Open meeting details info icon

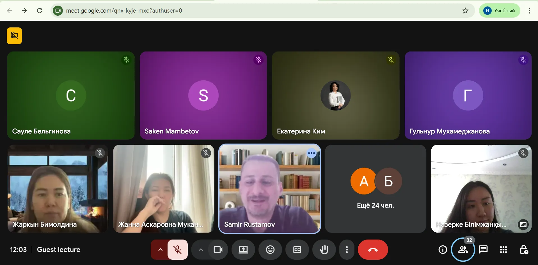[x=443, y=249]
